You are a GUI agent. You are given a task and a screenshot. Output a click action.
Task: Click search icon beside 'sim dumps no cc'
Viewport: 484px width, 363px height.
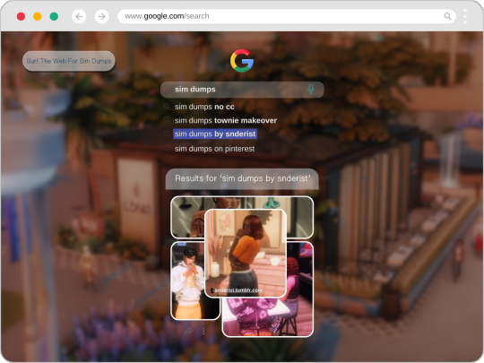167,107
